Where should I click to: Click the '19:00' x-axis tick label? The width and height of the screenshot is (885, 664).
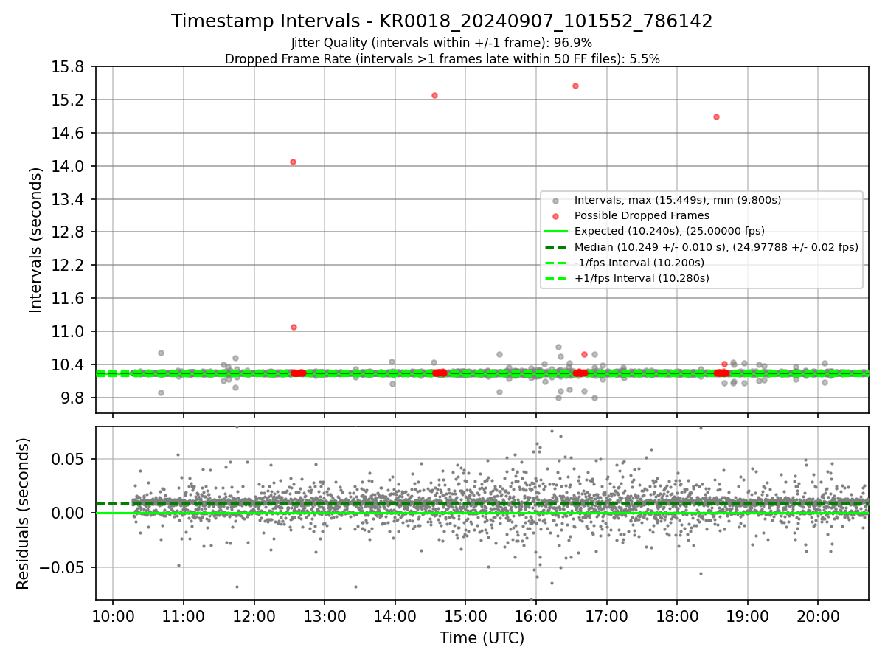point(747,616)
